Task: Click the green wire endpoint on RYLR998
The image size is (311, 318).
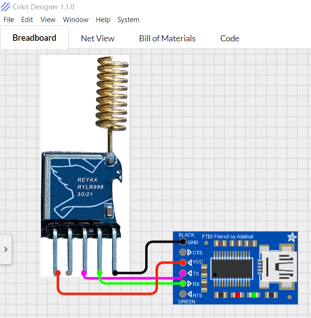Action: coord(100,273)
